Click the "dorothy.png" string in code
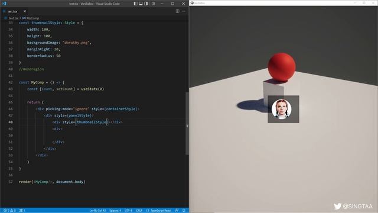The height and width of the screenshot is (213, 378). pos(76,43)
